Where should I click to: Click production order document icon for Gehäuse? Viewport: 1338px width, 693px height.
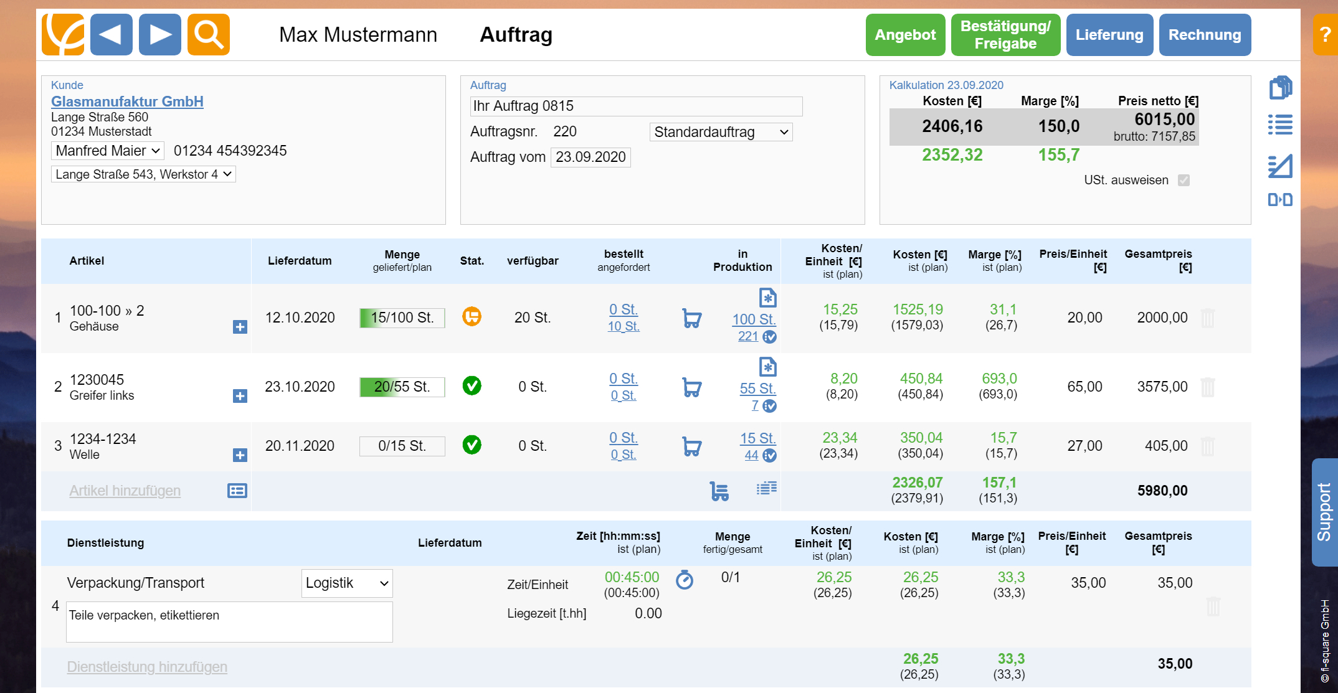[x=767, y=298]
